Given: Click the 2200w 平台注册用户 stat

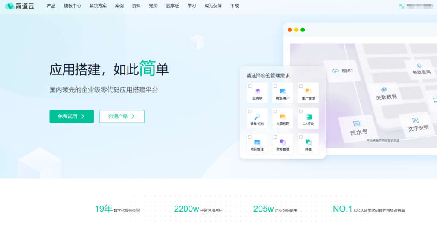Looking at the screenshot, I should tap(198, 209).
